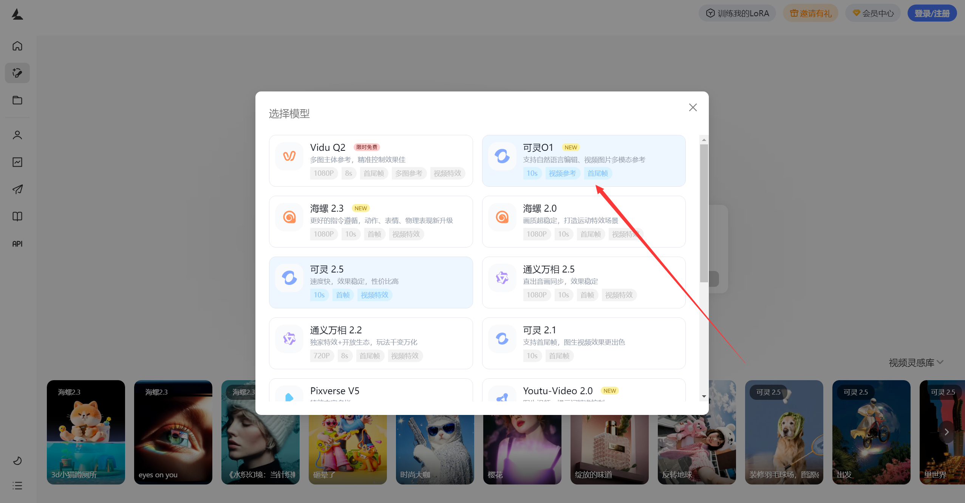Click the carousel next arrow on the right
The height and width of the screenshot is (503, 965).
point(946,432)
